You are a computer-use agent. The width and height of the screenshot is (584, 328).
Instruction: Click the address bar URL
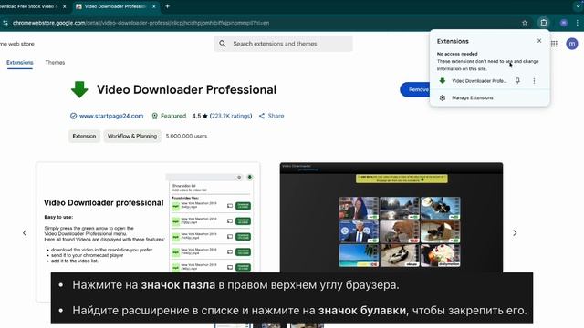[141, 23]
